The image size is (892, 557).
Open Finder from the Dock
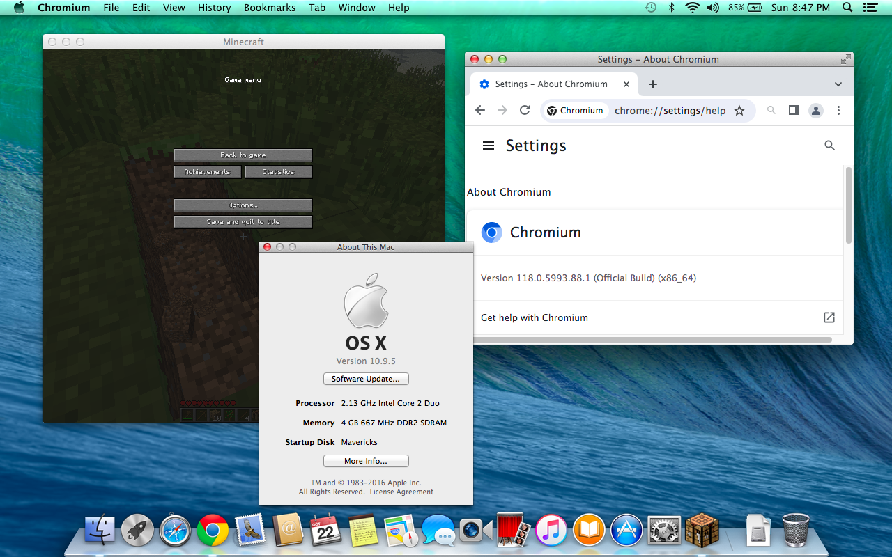click(100, 531)
